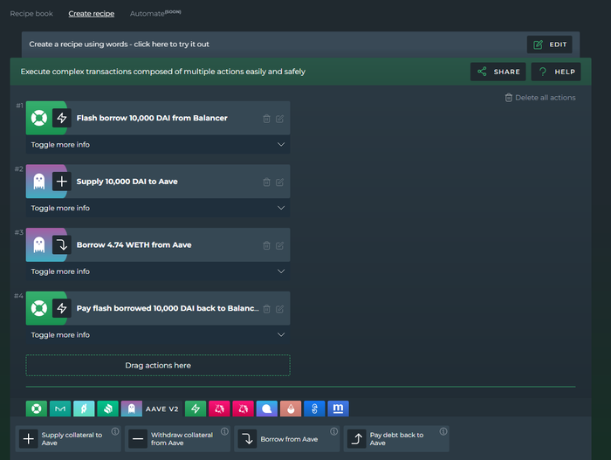Viewport: 611px width, 460px height.
Task: Open the Recipe book tab
Action: 31,14
